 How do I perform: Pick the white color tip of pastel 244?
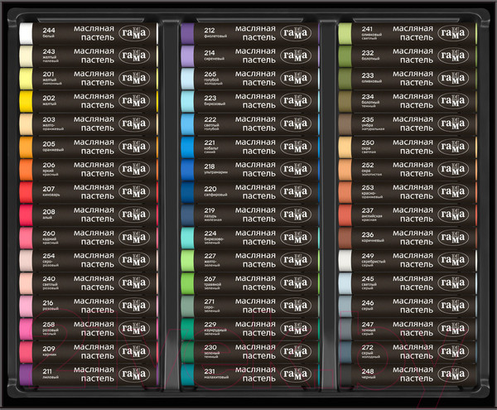tap(25, 33)
